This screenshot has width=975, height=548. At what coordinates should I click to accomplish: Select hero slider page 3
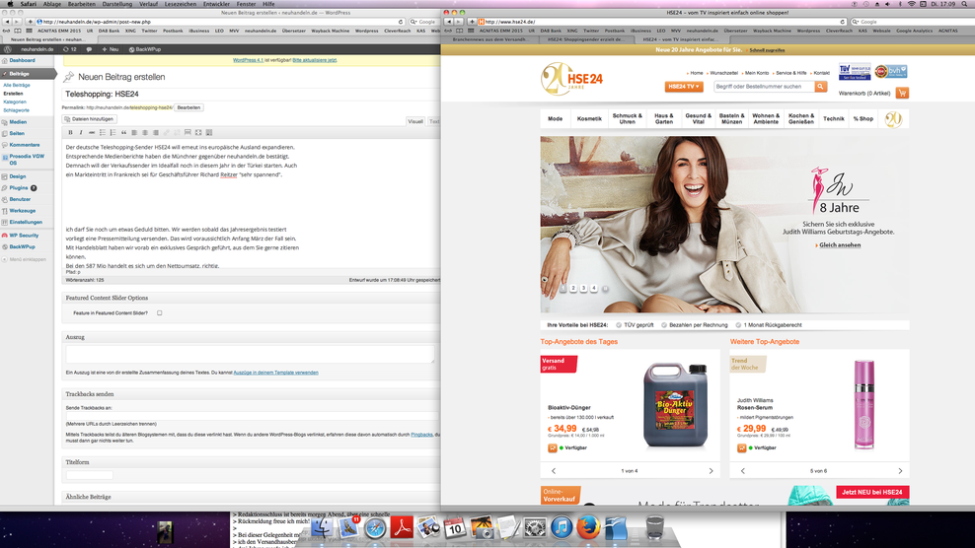pos(583,288)
